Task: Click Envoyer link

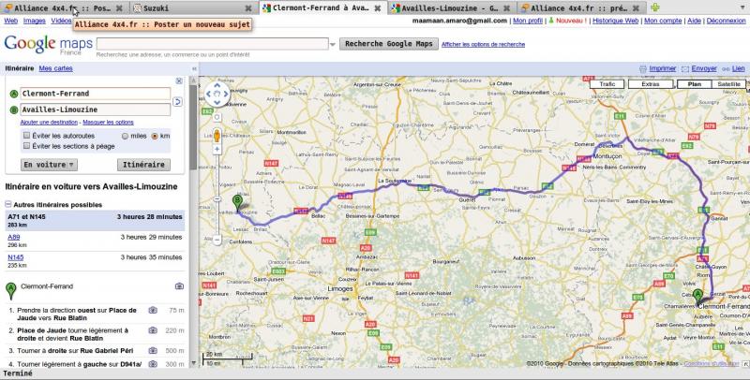Action: coord(704,68)
